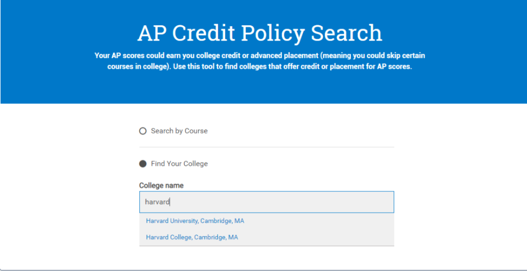Click the "Find Your College" label text

[x=179, y=164]
